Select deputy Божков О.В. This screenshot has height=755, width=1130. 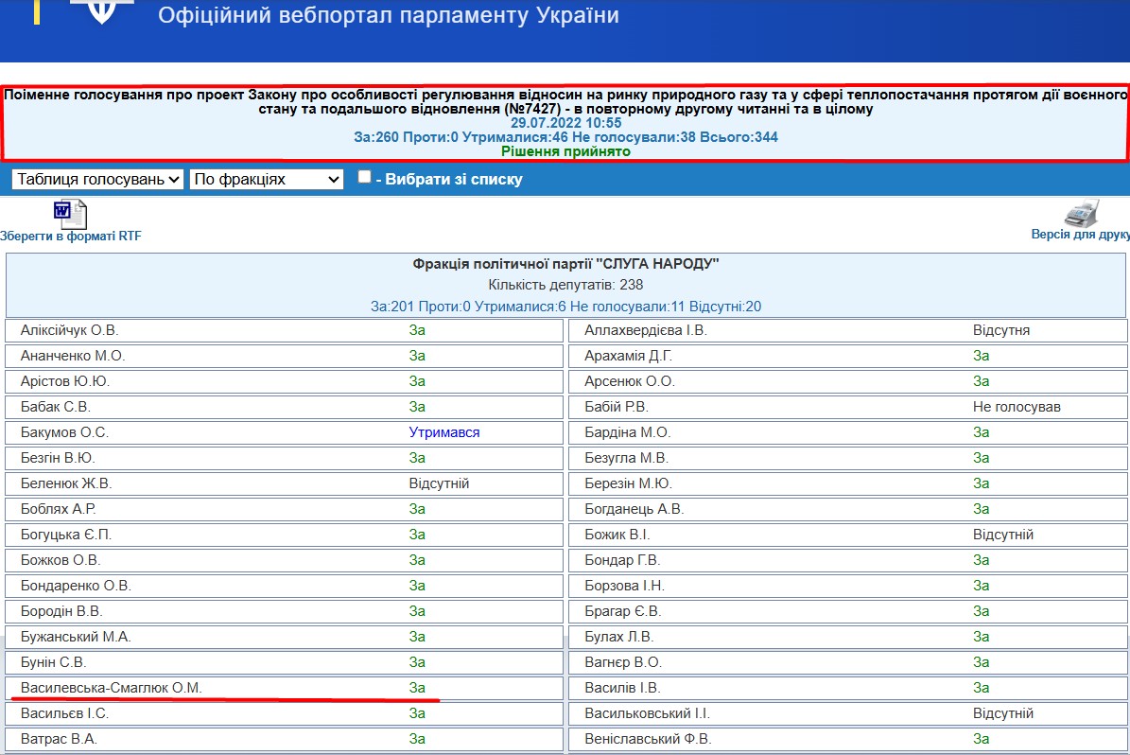click(x=61, y=560)
